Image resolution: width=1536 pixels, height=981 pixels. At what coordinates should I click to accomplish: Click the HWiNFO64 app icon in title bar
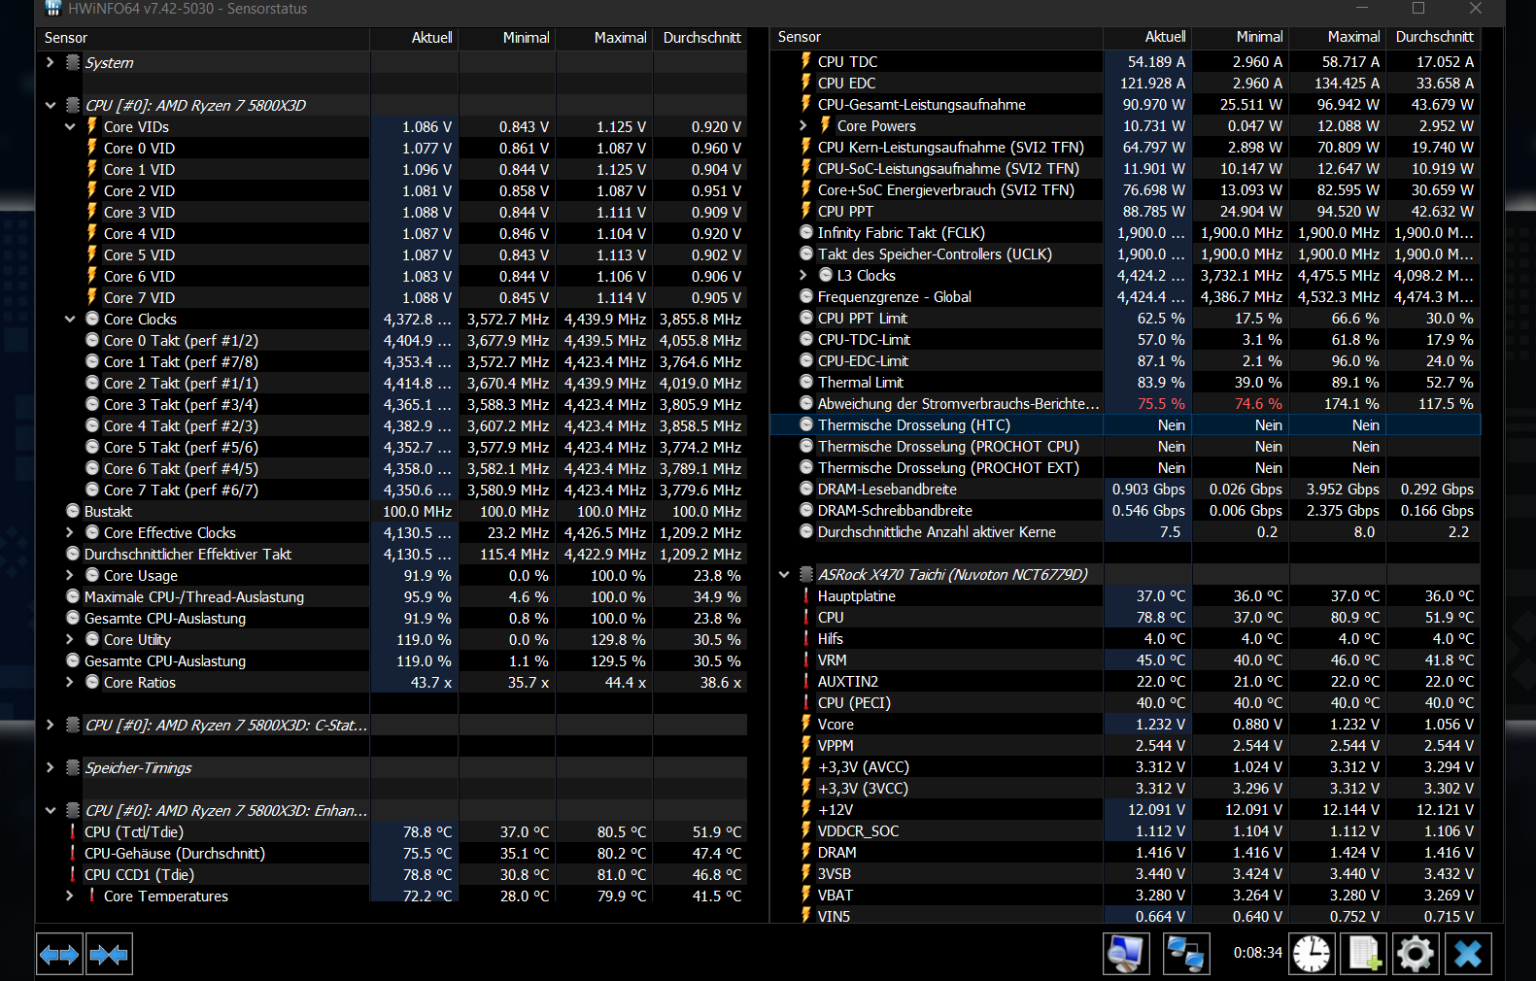click(x=52, y=9)
